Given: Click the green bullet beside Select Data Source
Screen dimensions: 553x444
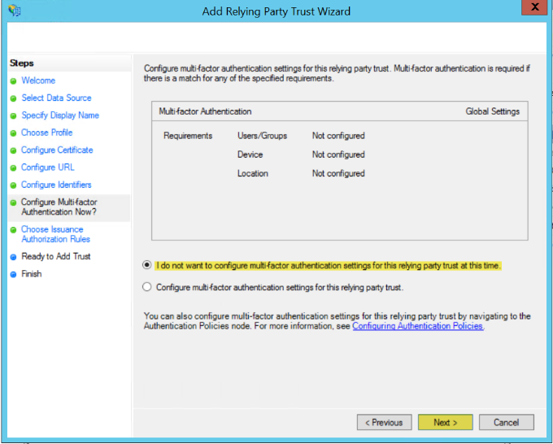Looking at the screenshot, I should point(13,98).
